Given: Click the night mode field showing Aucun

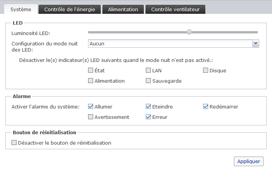Looking at the screenshot, I should 170,43.
